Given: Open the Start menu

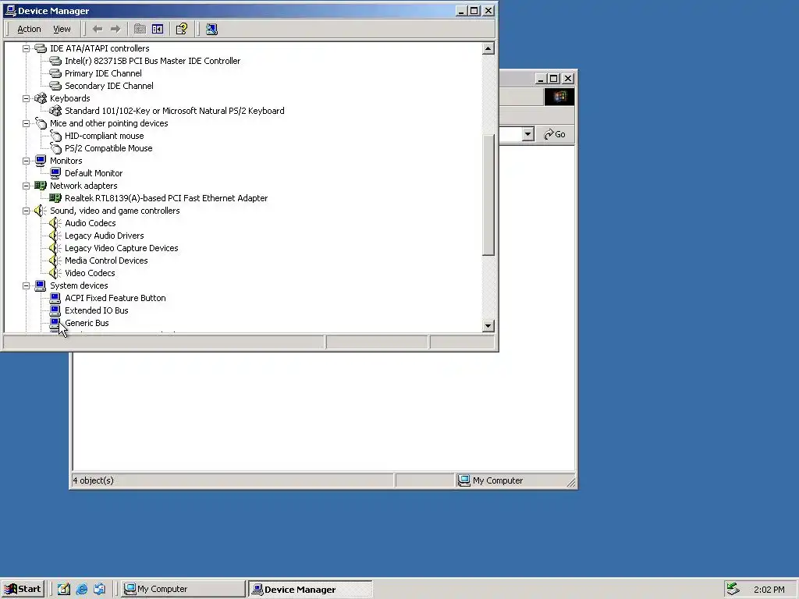Looking at the screenshot, I should (23, 590).
